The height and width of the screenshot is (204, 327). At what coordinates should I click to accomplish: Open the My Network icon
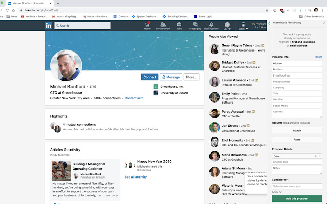(163, 25)
